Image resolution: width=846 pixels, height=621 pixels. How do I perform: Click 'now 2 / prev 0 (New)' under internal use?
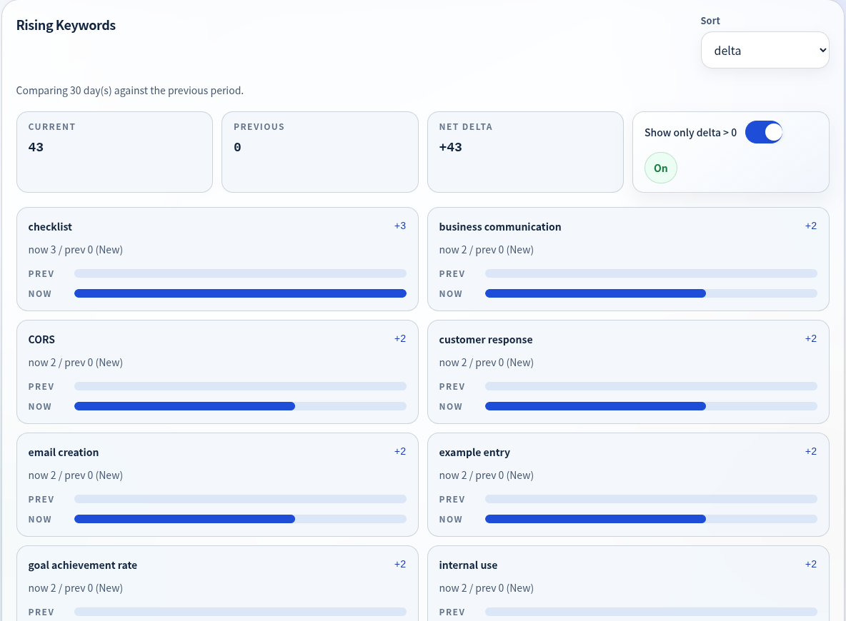[x=486, y=587]
